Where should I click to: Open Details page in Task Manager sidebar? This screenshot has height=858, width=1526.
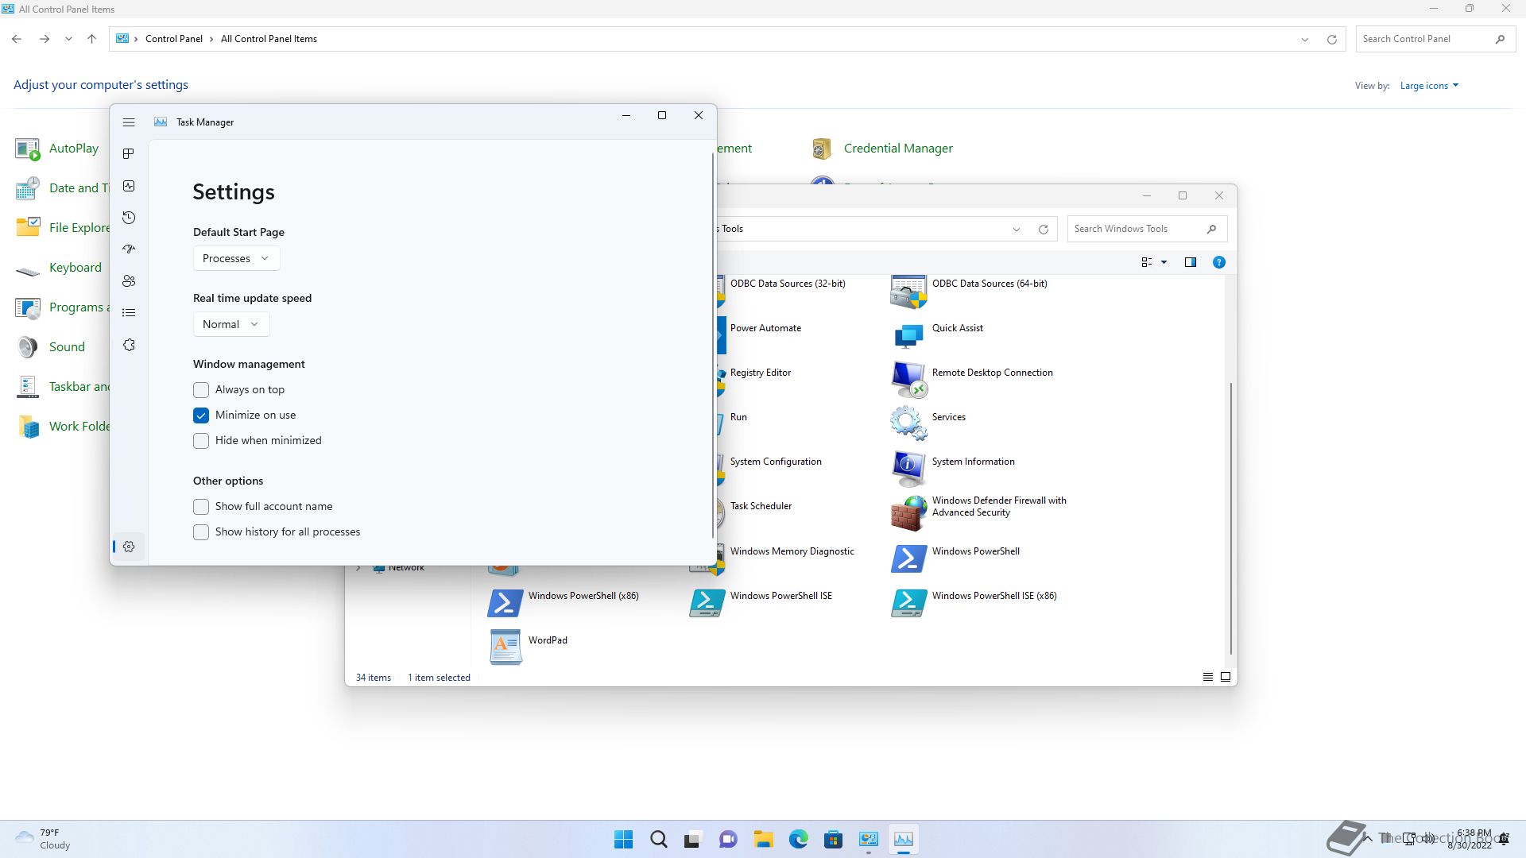click(129, 313)
